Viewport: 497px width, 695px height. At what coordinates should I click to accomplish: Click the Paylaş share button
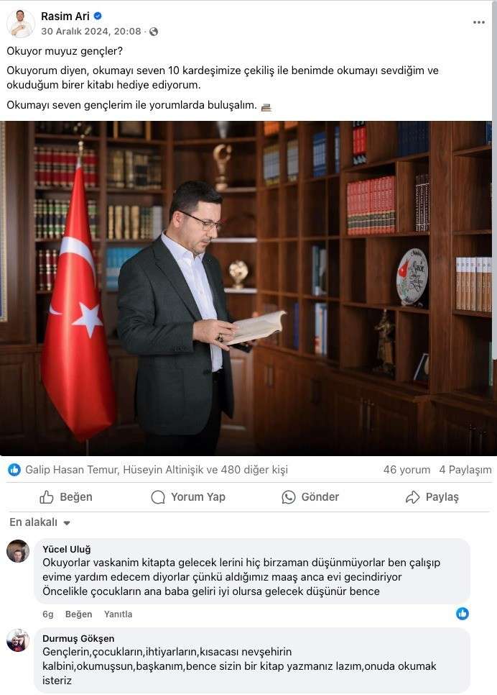coord(432,497)
